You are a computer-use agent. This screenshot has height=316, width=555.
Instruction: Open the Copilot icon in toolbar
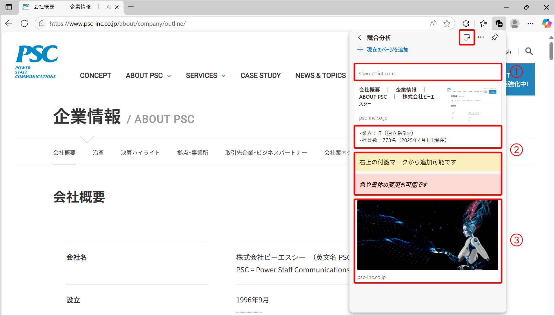547,23
